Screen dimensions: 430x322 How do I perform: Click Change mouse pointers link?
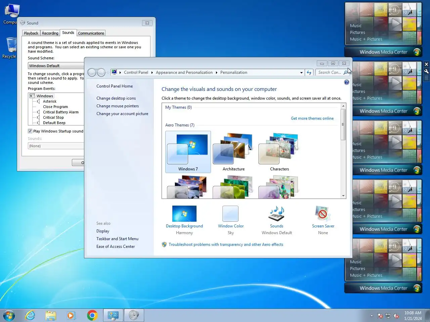click(x=118, y=106)
